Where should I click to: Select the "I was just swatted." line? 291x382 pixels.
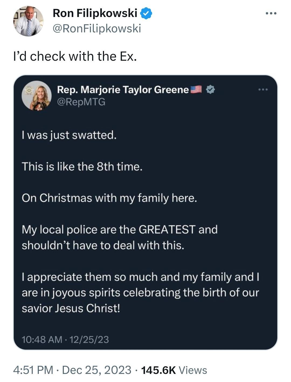point(69,135)
